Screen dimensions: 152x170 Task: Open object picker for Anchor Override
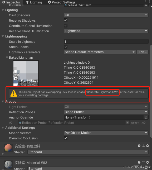[x=146, y=117]
